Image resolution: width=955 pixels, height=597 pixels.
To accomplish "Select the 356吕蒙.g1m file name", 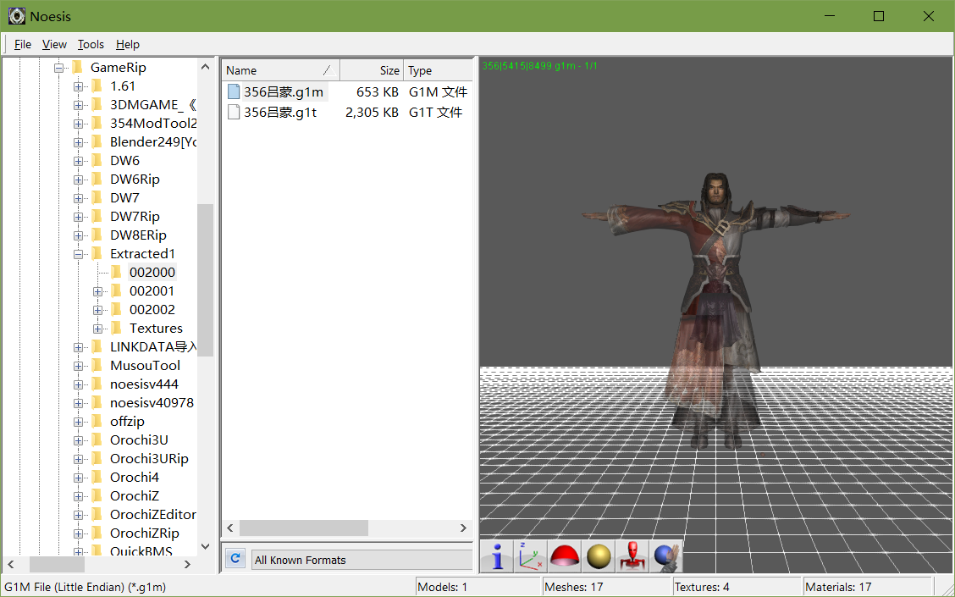I will click(284, 92).
